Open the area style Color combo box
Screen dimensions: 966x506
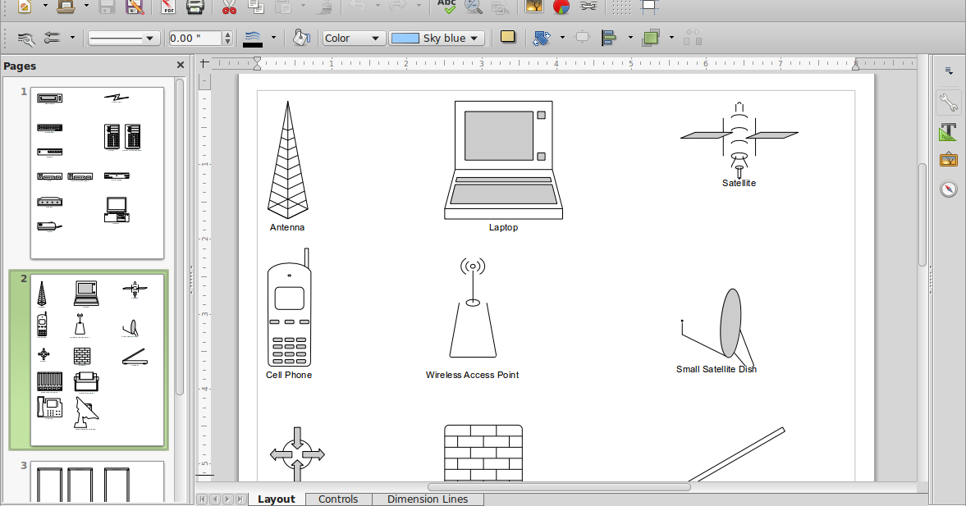[x=353, y=38]
